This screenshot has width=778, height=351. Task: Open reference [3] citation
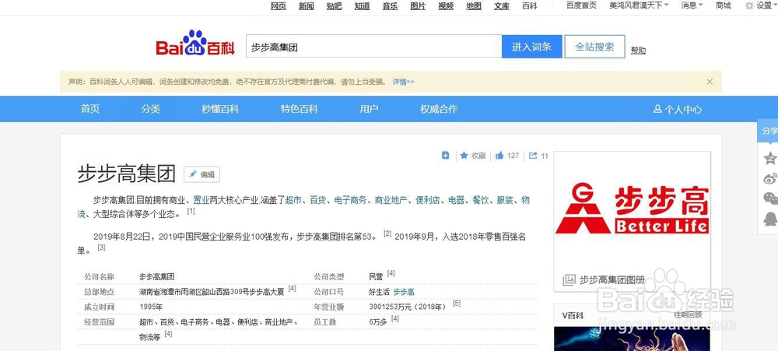point(101,247)
